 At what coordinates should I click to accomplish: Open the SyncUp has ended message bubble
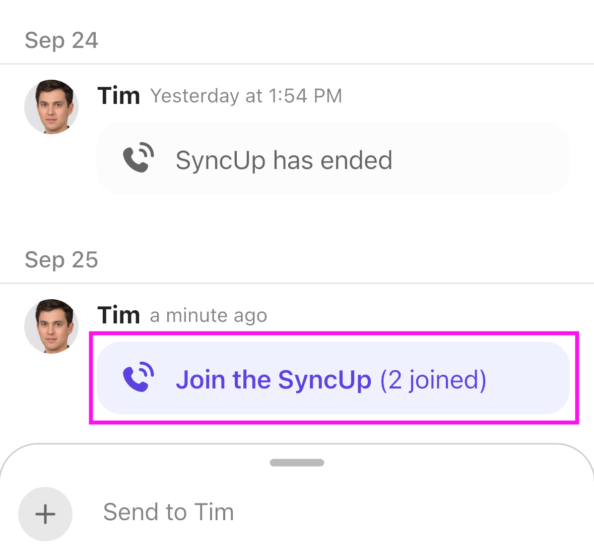point(333,158)
